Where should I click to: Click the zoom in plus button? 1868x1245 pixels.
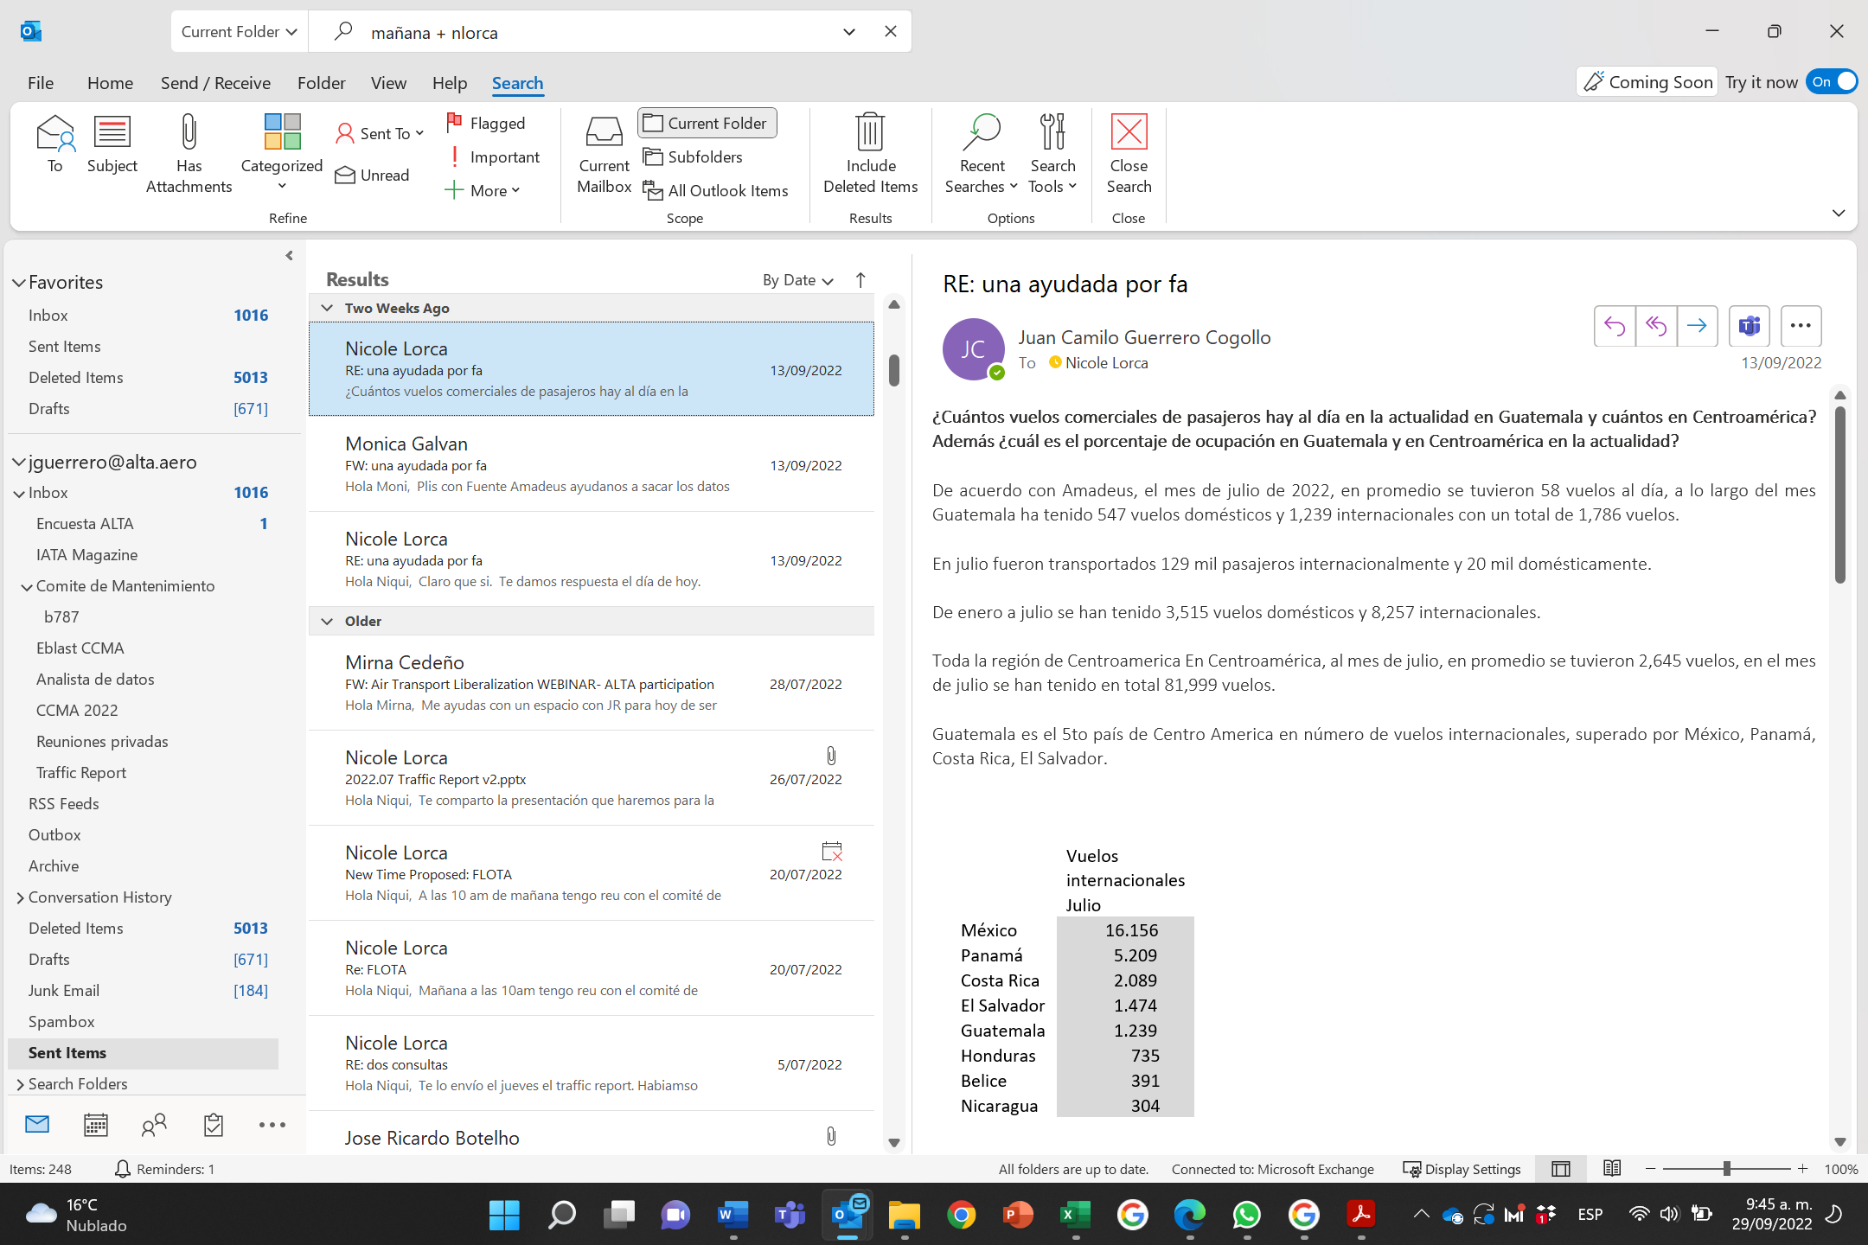coord(1803,1169)
